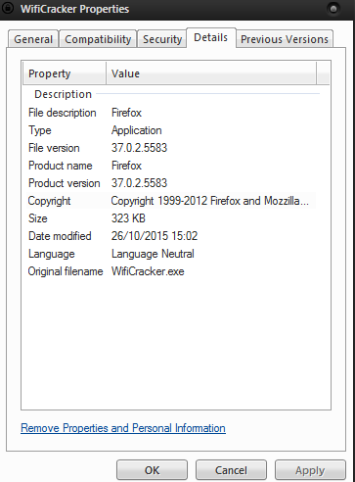Screen dimensions: 355x482
Task: Select the Size property label
Action: (38, 218)
